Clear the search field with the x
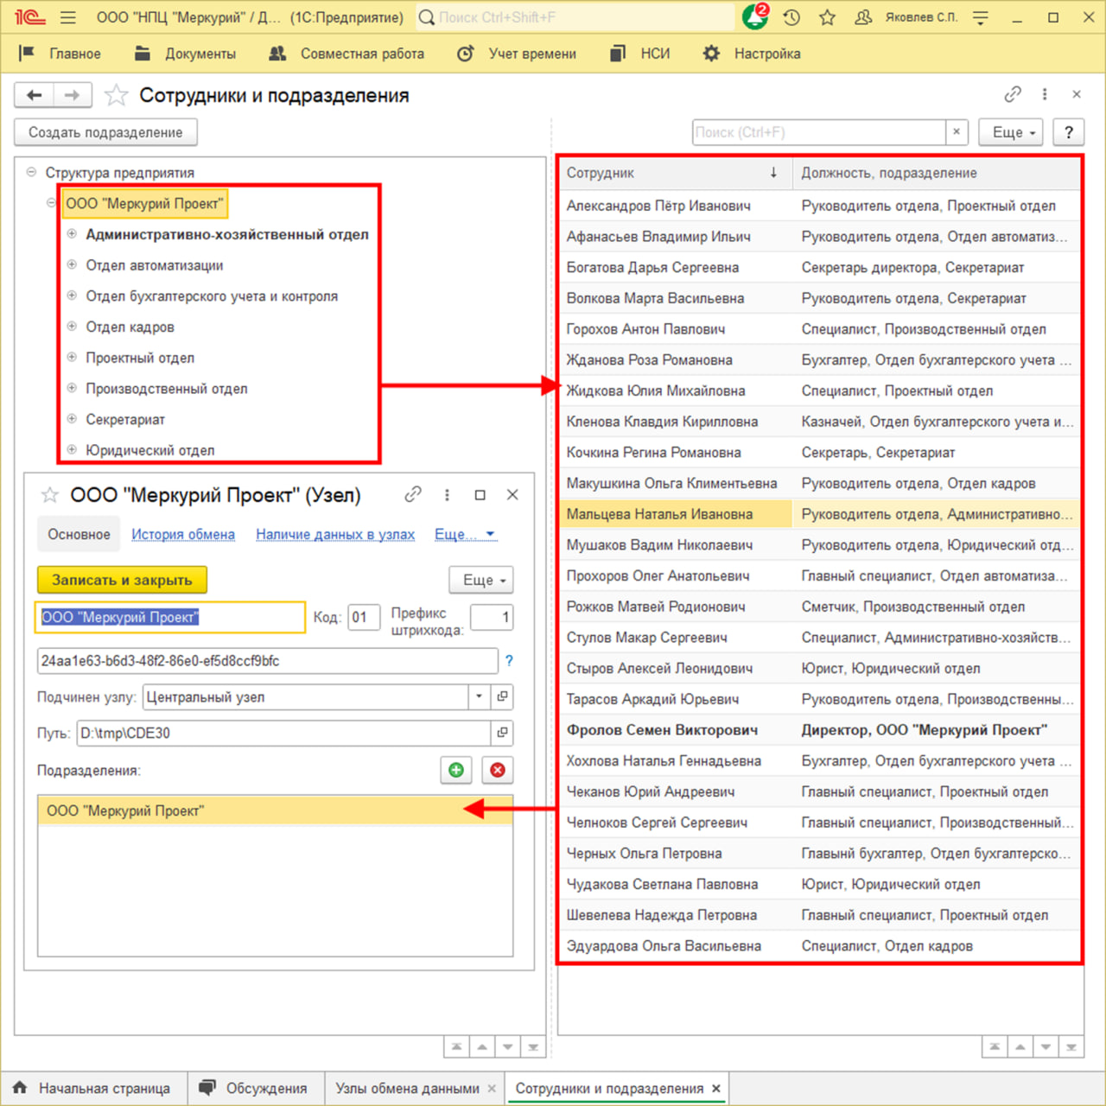This screenshot has width=1106, height=1106. point(957,132)
